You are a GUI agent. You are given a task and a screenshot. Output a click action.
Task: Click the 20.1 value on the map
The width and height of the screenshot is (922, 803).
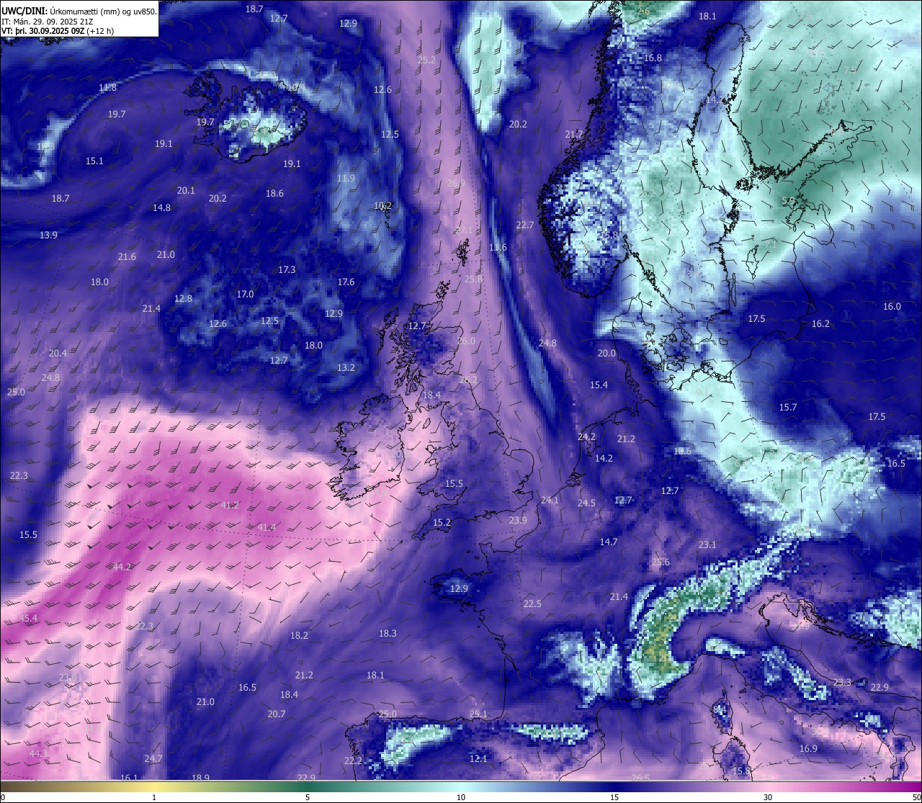click(x=186, y=190)
